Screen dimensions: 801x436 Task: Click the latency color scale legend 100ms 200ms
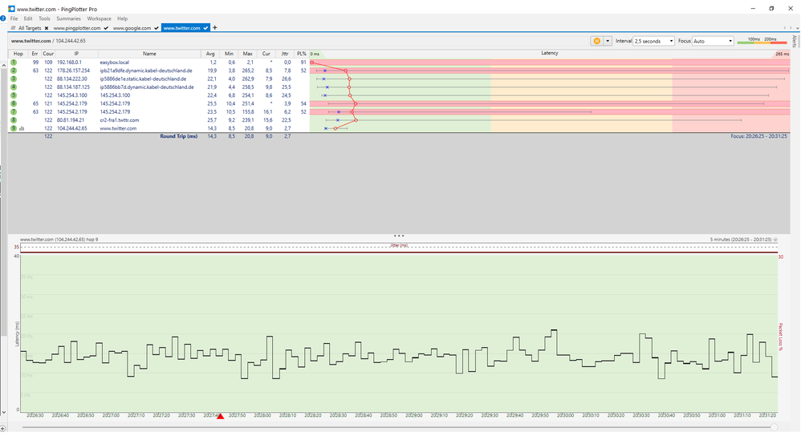[x=762, y=41]
